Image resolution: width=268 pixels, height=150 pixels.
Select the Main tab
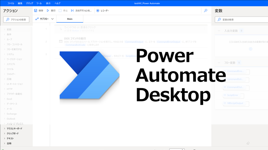[70, 19]
